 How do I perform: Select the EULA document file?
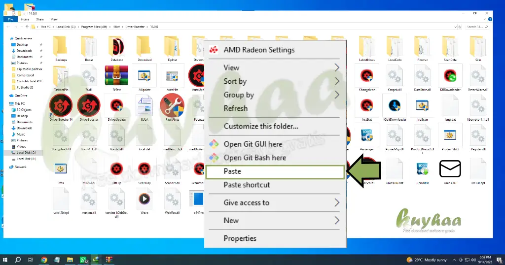(x=144, y=106)
